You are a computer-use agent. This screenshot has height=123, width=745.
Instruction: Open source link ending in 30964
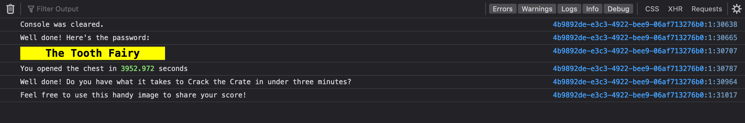645,82
